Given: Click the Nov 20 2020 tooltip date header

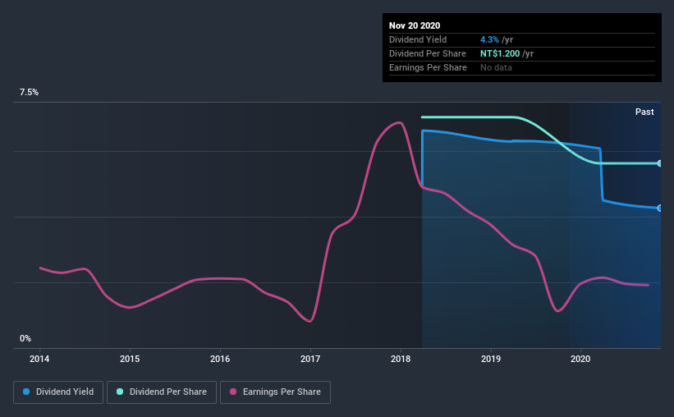Looking at the screenshot, I should [x=415, y=25].
